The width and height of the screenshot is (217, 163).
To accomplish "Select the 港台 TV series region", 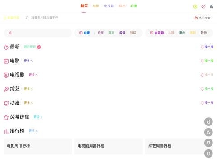I will click(x=182, y=33).
